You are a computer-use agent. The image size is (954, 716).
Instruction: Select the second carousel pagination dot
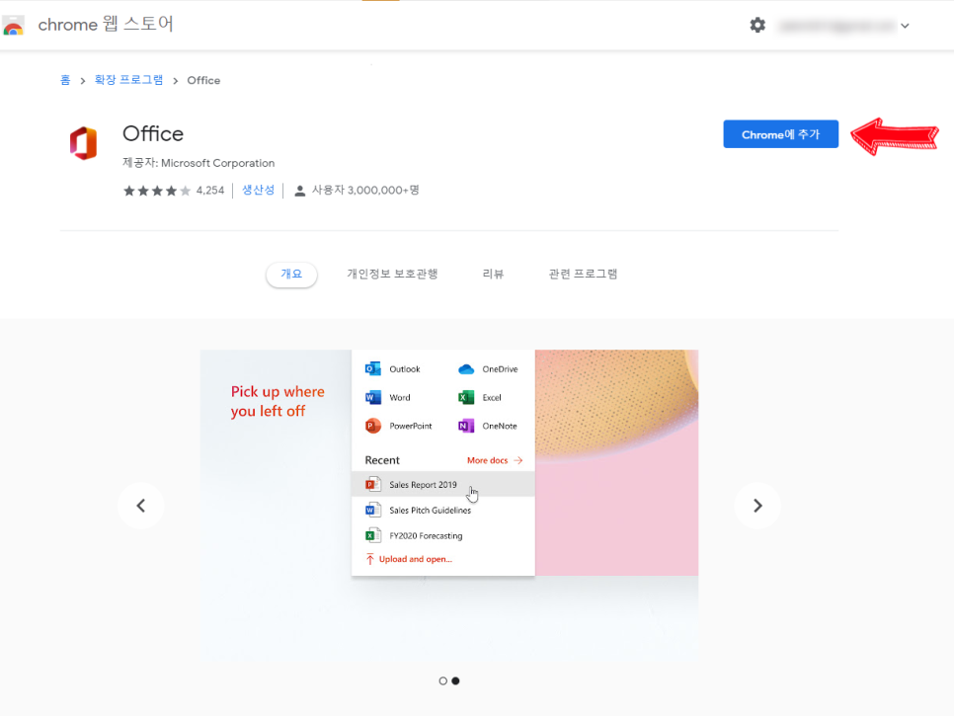click(455, 680)
